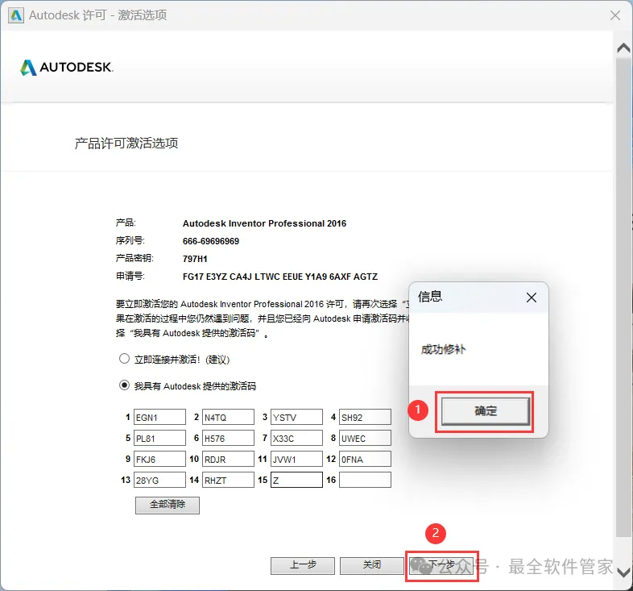
Task: Click activation code field 1 containing EGN1
Action: coord(160,417)
